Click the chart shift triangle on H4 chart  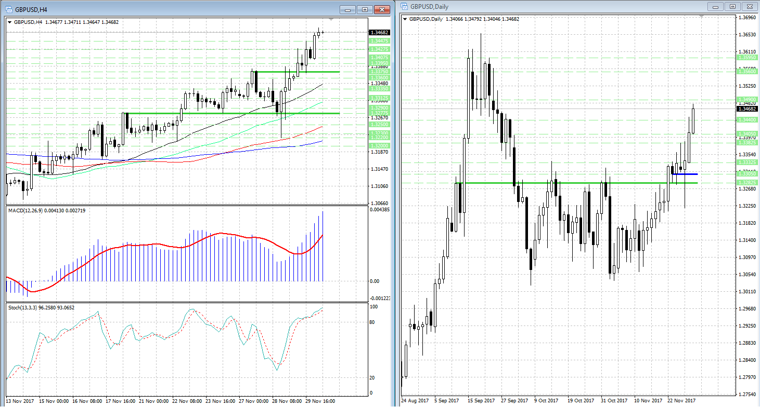(x=331, y=20)
